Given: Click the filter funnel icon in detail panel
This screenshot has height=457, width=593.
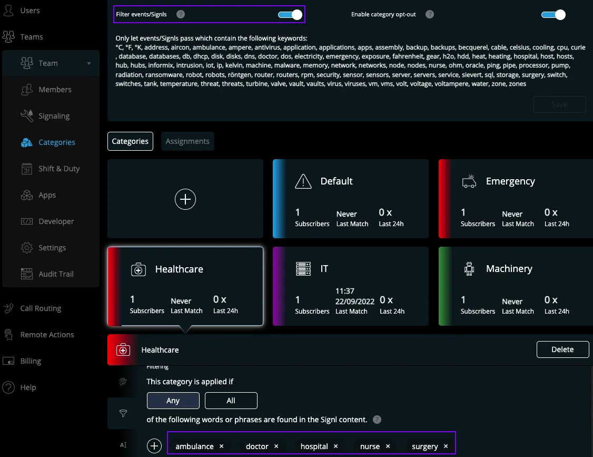Looking at the screenshot, I should (123, 413).
